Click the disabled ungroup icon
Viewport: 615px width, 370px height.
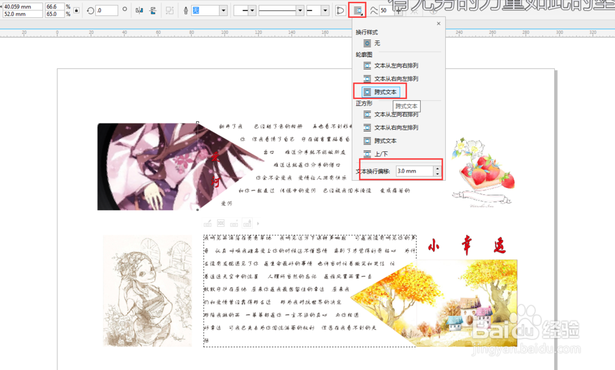tap(170, 10)
